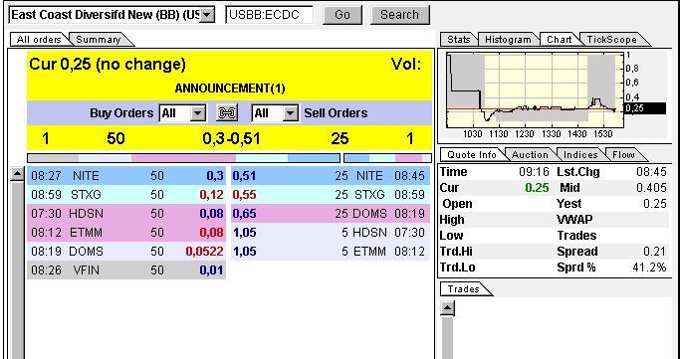Click the green Cur value 0.25

click(x=537, y=188)
